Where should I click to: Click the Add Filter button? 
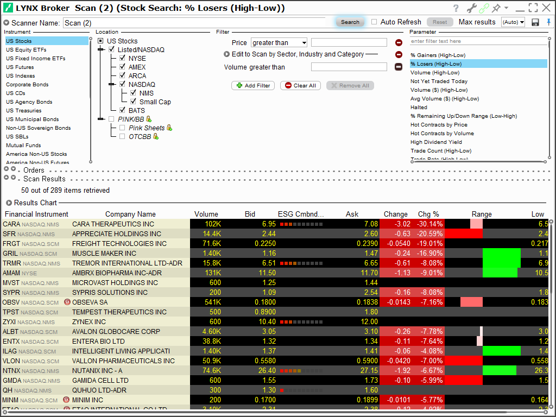coord(253,85)
